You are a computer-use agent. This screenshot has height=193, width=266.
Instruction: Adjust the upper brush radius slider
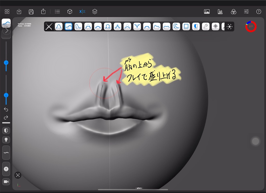[x=6, y=62]
